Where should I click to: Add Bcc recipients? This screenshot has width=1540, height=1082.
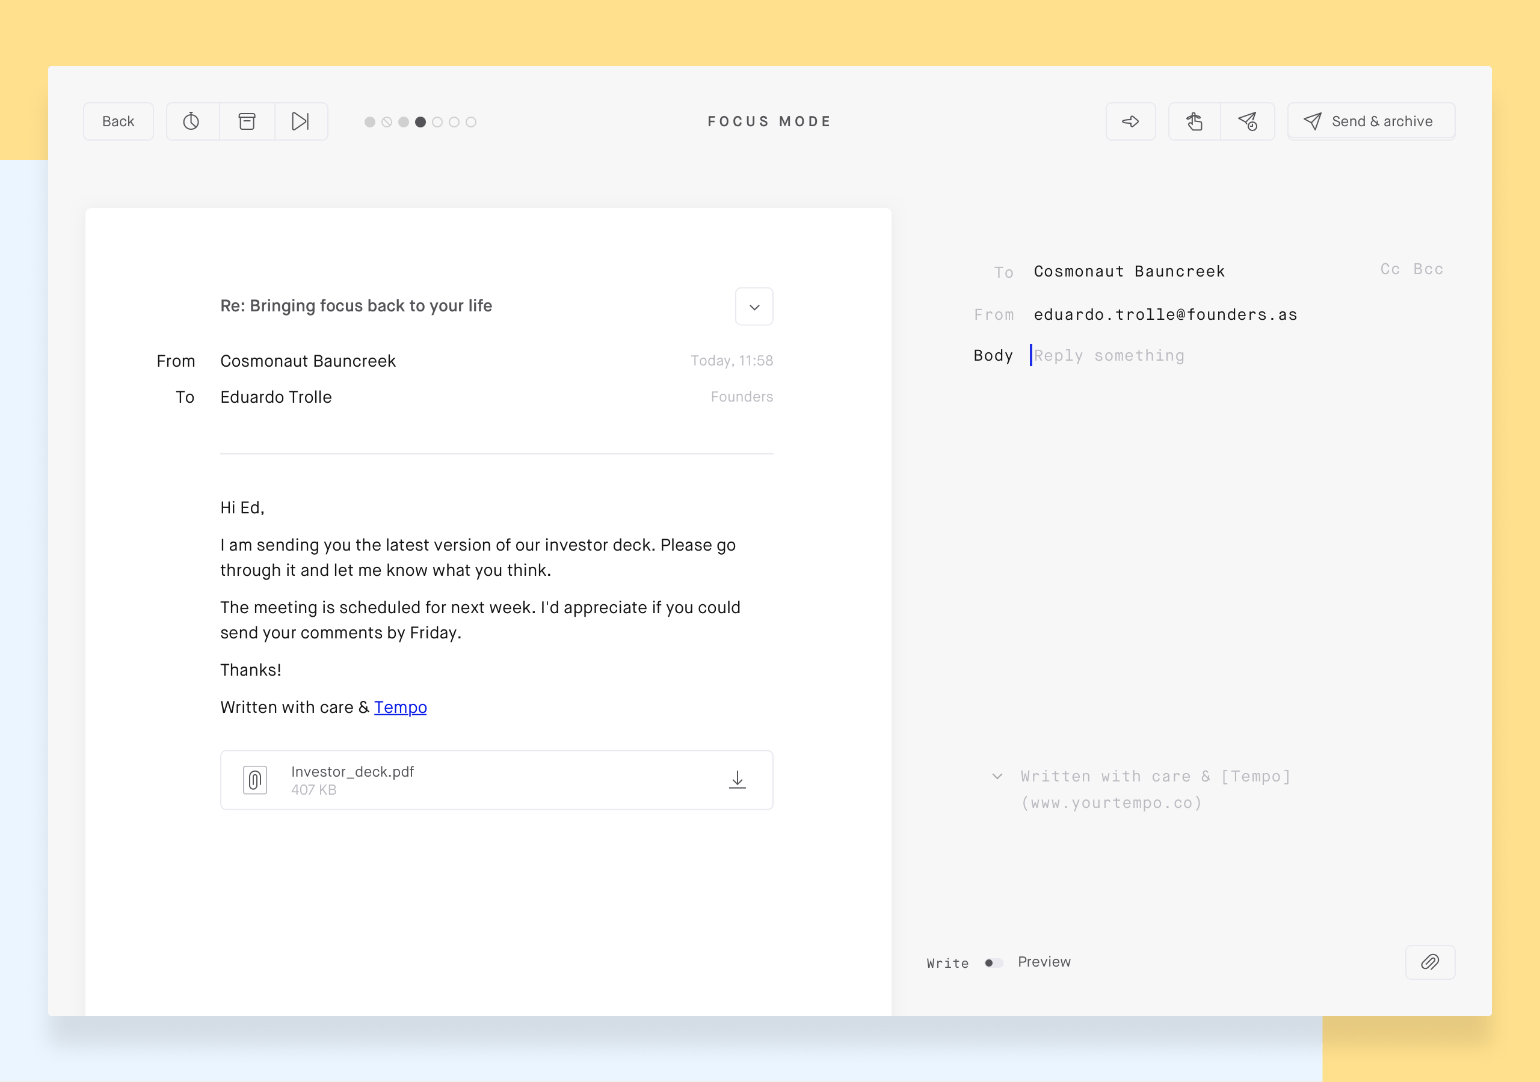1428,269
